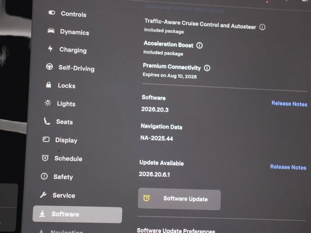The width and height of the screenshot is (311, 233).
Task: Click the yellow clock icon on Software Update
Action: (147, 198)
